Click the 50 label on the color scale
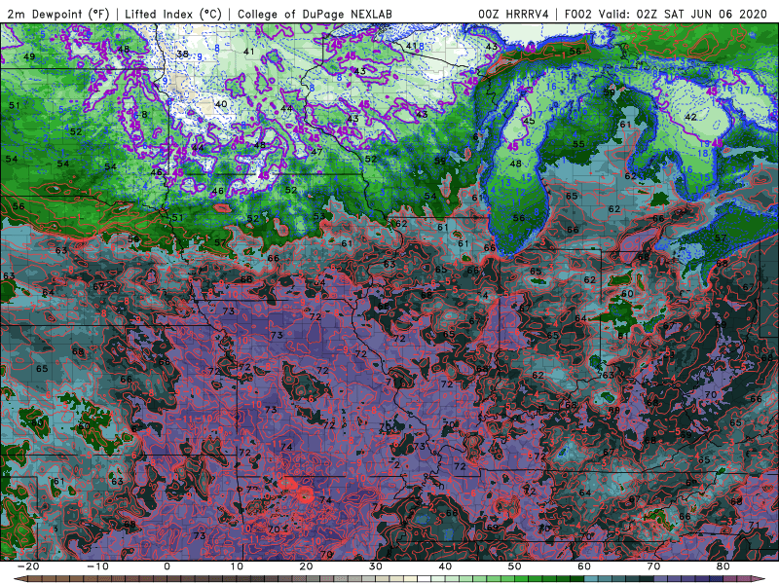Image resolution: width=779 pixels, height=584 pixels. (515, 566)
